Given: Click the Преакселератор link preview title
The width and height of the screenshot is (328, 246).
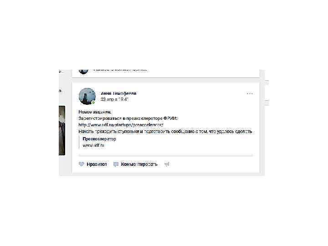Looking at the screenshot, I should coord(99,139).
